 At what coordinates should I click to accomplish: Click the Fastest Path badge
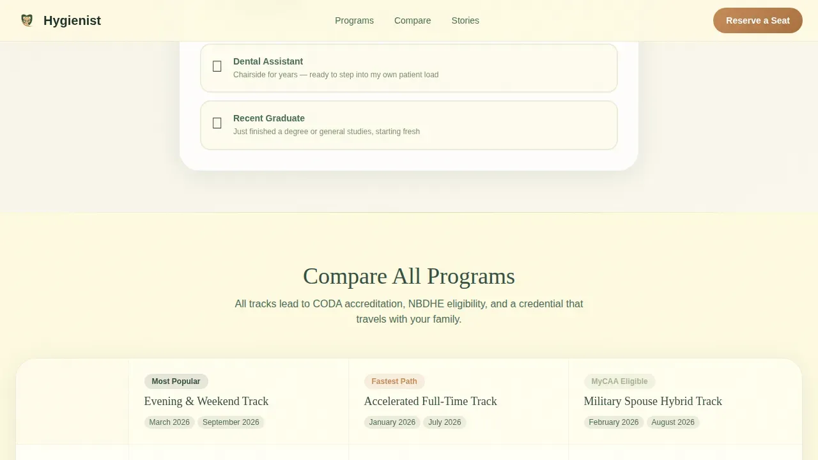pyautogui.click(x=394, y=381)
